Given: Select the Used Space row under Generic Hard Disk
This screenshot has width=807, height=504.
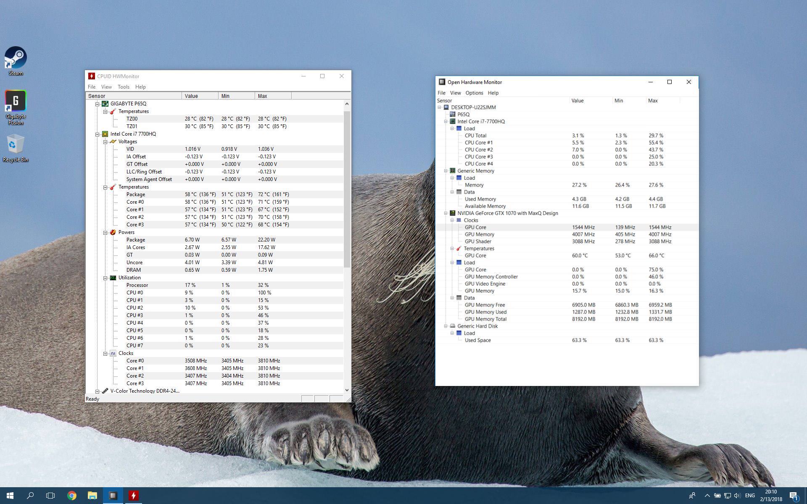Looking at the screenshot, I should (567, 340).
